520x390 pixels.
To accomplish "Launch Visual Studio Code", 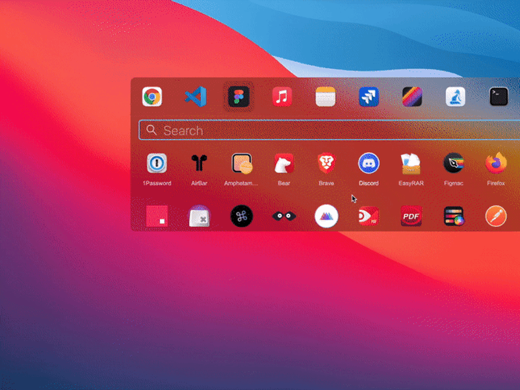I will [x=196, y=96].
